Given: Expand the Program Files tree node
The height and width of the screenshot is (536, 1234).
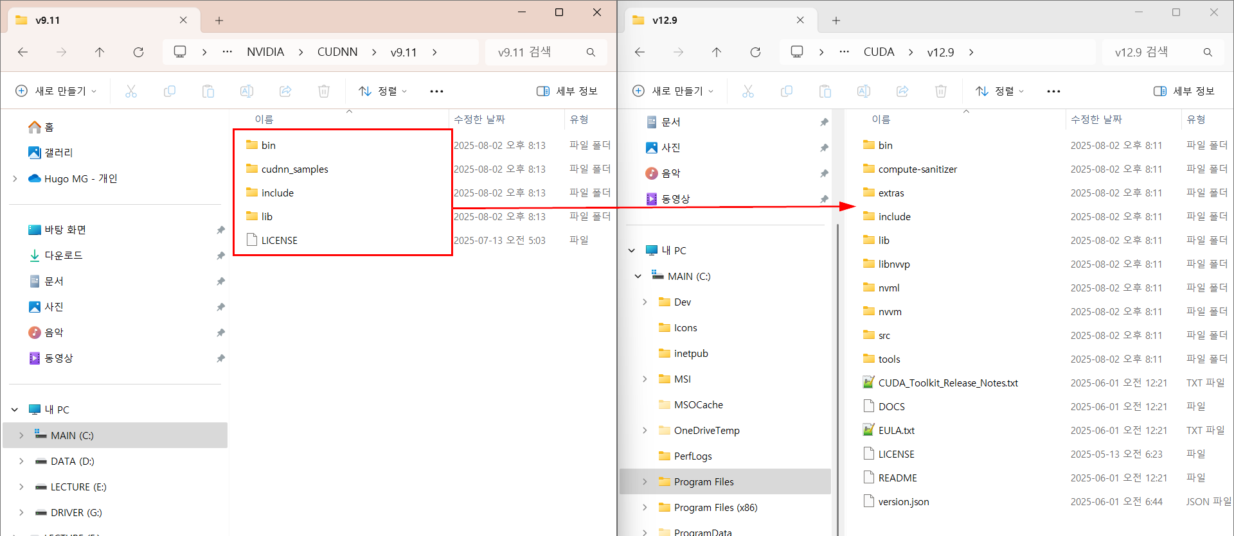Looking at the screenshot, I should [645, 481].
